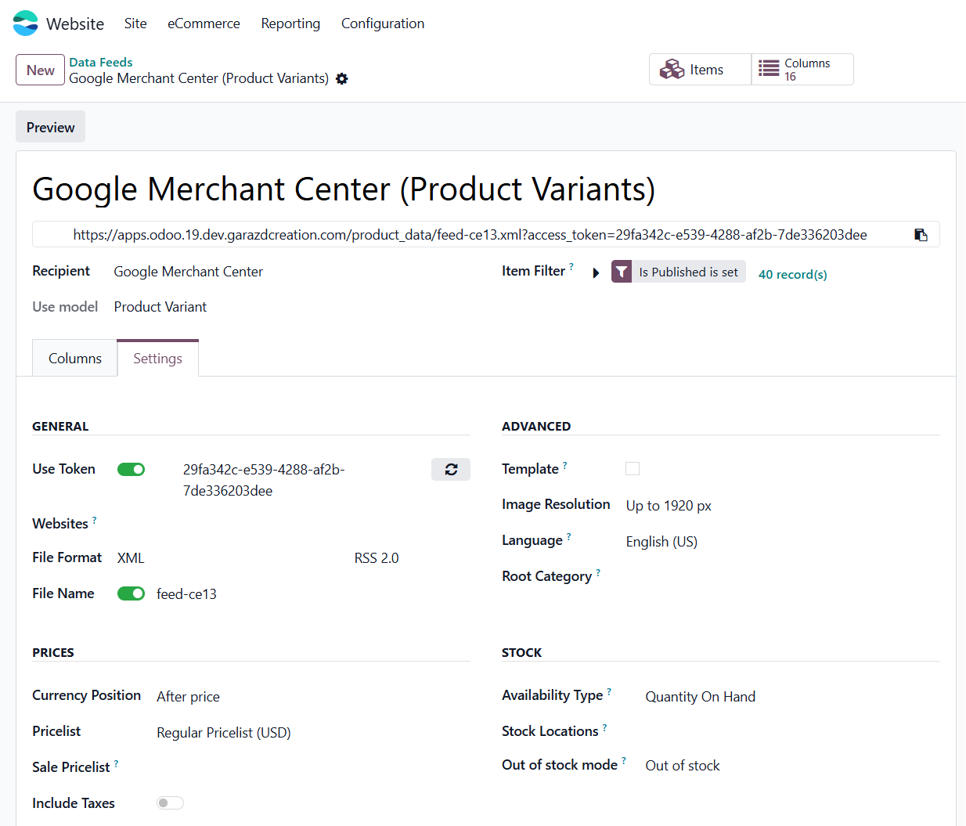Click the Columns list icon
The image size is (966, 826).
point(769,69)
